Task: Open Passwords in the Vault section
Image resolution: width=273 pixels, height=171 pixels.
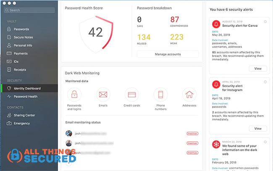Action: (x=21, y=29)
